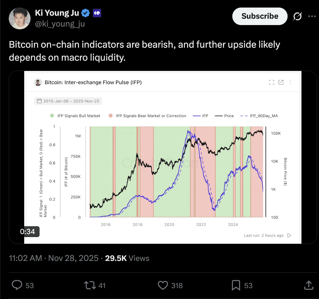
Task: Click the Grok explain icon
Action: point(297,17)
